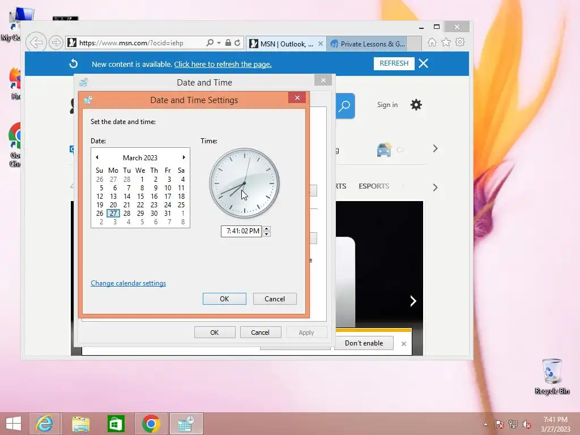Open the volume speaker tray icon
Viewport: 580px width, 435px height.
(527, 424)
